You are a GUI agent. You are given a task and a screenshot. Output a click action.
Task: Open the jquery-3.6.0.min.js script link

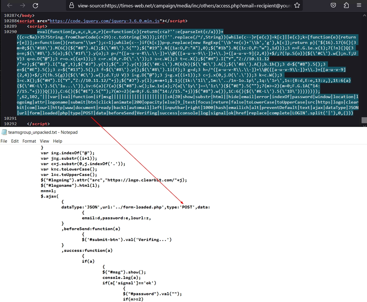[x=105, y=21]
